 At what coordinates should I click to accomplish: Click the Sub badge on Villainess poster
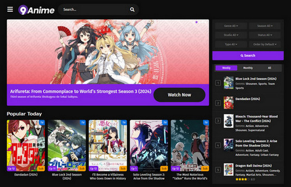123,168
